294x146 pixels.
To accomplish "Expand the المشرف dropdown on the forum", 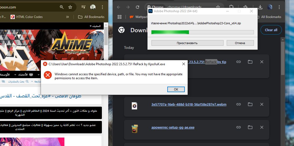I will click(x=95, y=26).
